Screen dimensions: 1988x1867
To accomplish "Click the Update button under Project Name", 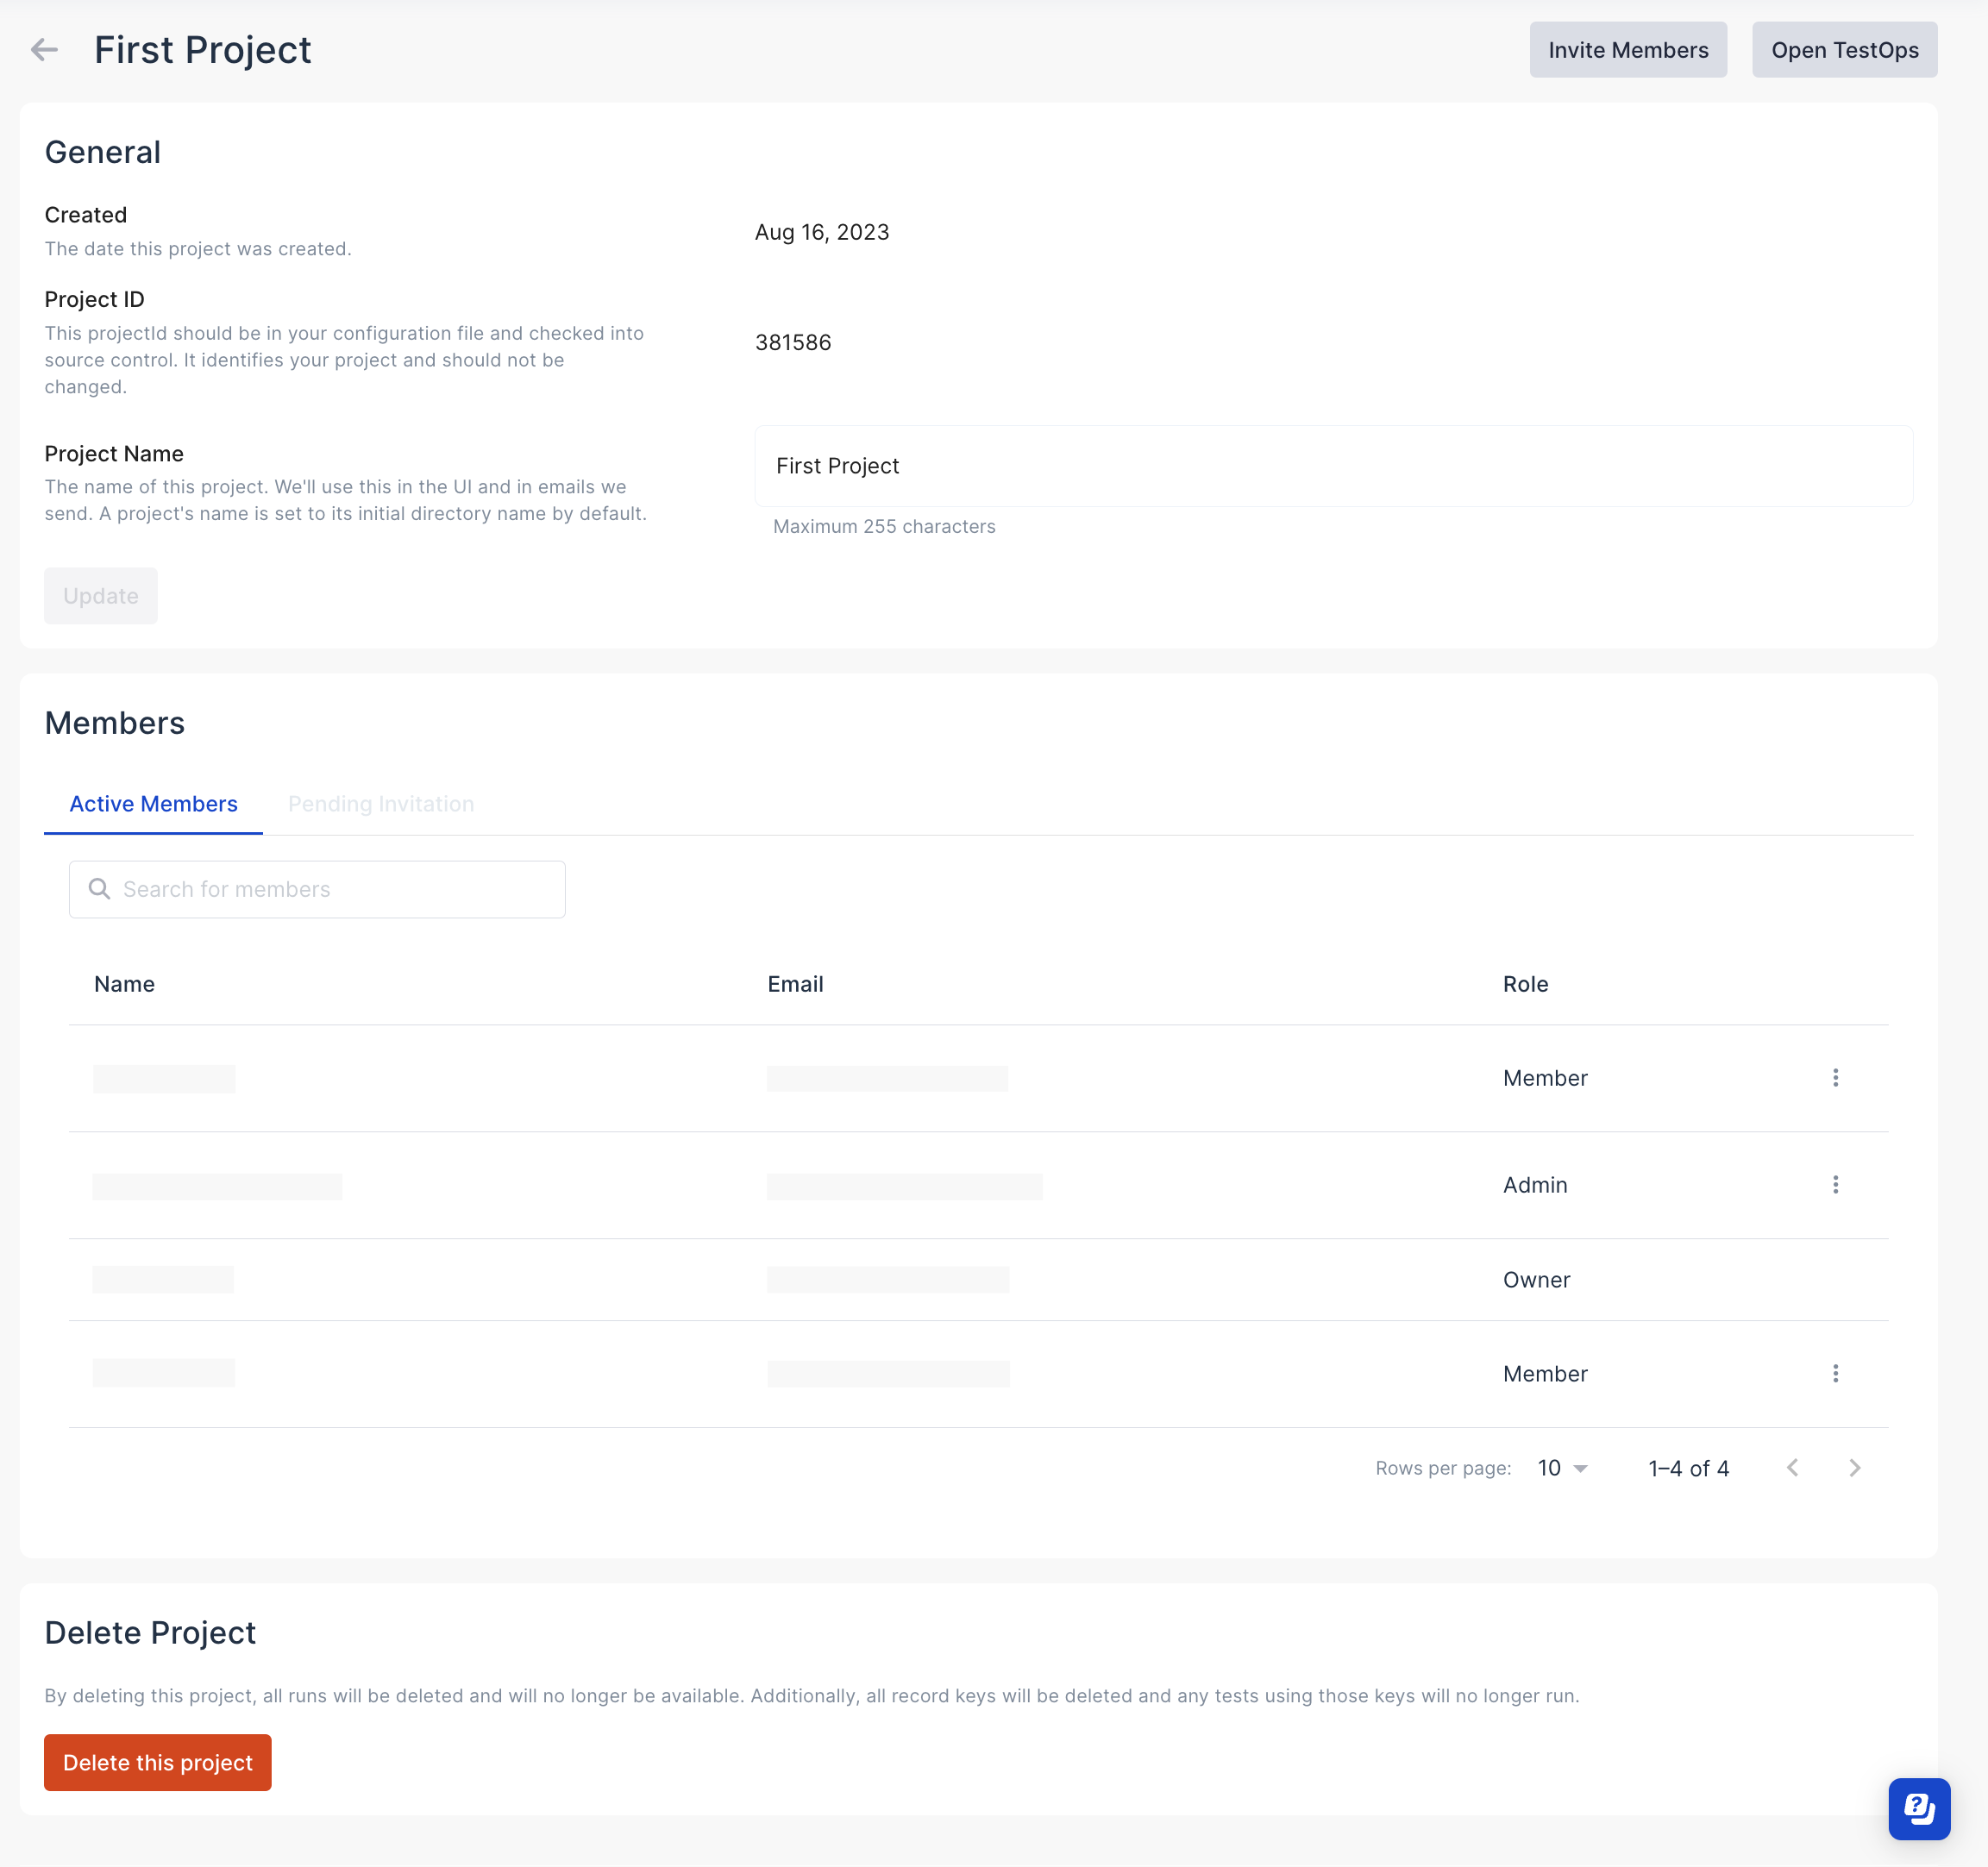I will [100, 595].
